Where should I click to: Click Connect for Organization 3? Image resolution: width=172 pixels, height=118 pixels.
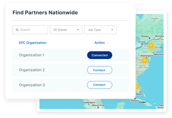pos(100,85)
